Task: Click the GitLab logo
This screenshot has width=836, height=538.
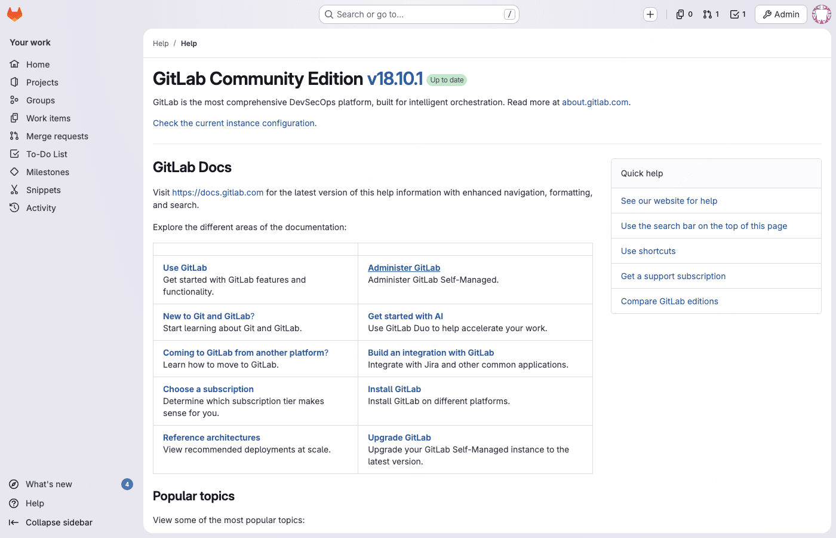Action: (14, 13)
